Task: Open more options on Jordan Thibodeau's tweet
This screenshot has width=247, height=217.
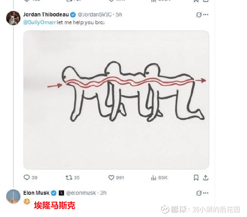Action: click(x=206, y=15)
